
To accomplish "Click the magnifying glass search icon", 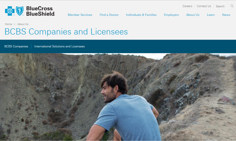I will [x=232, y=6].
